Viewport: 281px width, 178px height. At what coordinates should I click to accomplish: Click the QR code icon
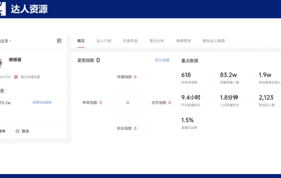coord(59,41)
